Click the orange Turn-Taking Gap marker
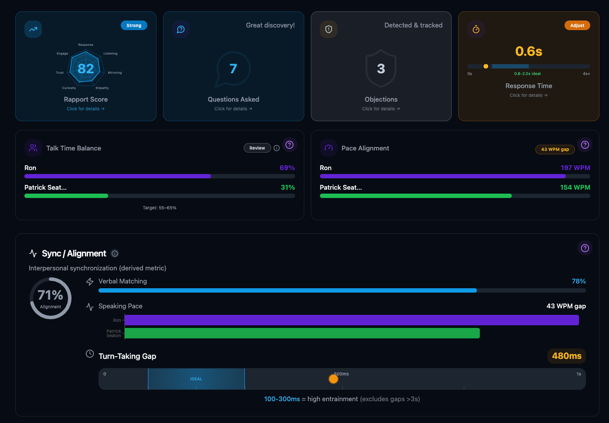This screenshot has width=609, height=423. (x=333, y=379)
